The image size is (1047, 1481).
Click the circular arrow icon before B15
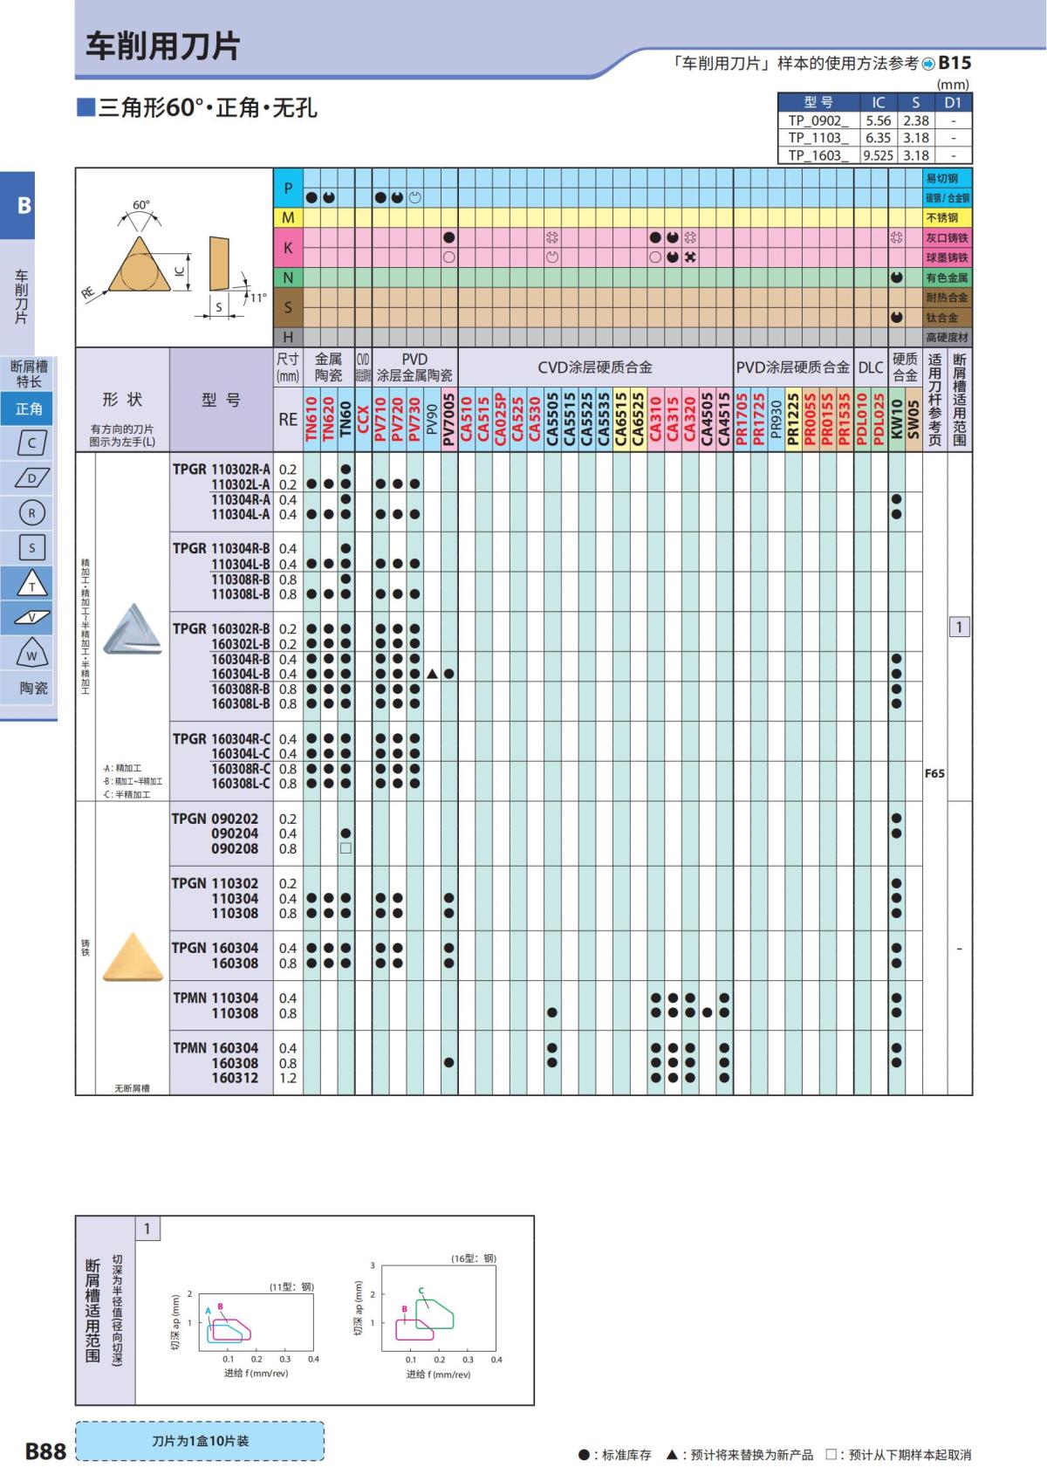[928, 64]
